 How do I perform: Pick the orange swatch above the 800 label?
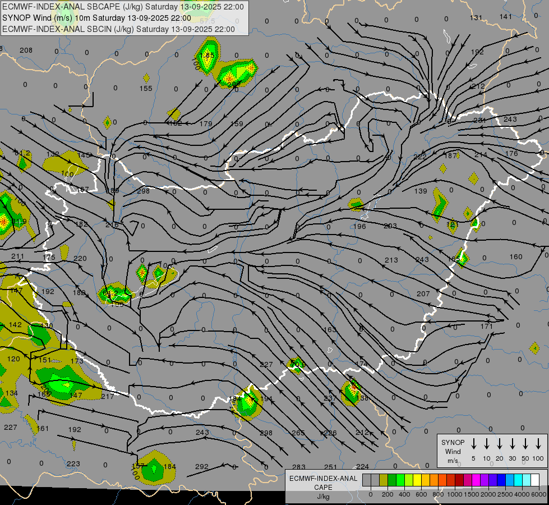434,480
